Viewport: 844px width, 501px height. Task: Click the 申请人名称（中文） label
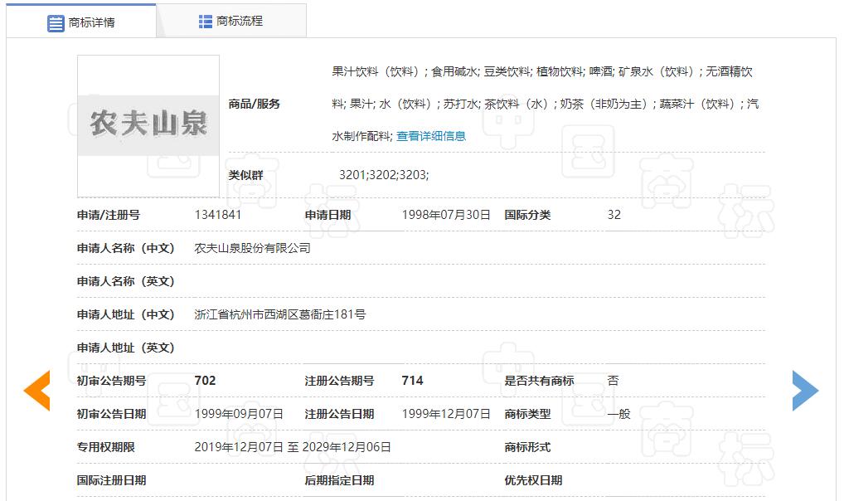(x=126, y=248)
